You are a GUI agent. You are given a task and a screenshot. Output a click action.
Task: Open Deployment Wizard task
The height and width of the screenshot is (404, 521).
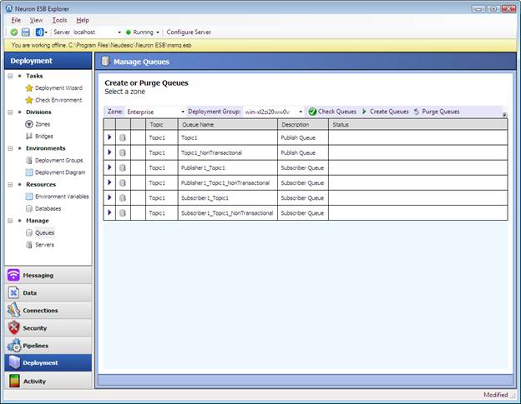coord(58,87)
